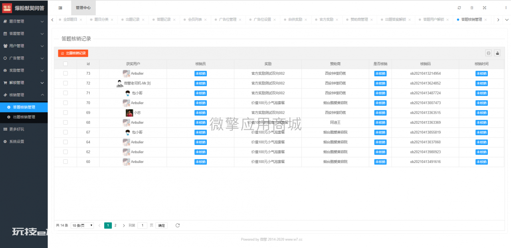Close the 会员列表 tab
This screenshot has height=248, width=511.
[205, 20]
